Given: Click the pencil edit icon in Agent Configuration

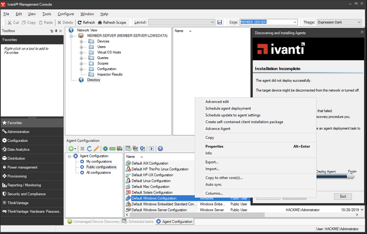Looking at the screenshot, I should tap(96, 149).
